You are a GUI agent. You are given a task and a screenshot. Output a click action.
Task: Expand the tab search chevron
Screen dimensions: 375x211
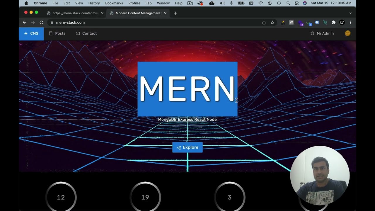click(x=350, y=13)
